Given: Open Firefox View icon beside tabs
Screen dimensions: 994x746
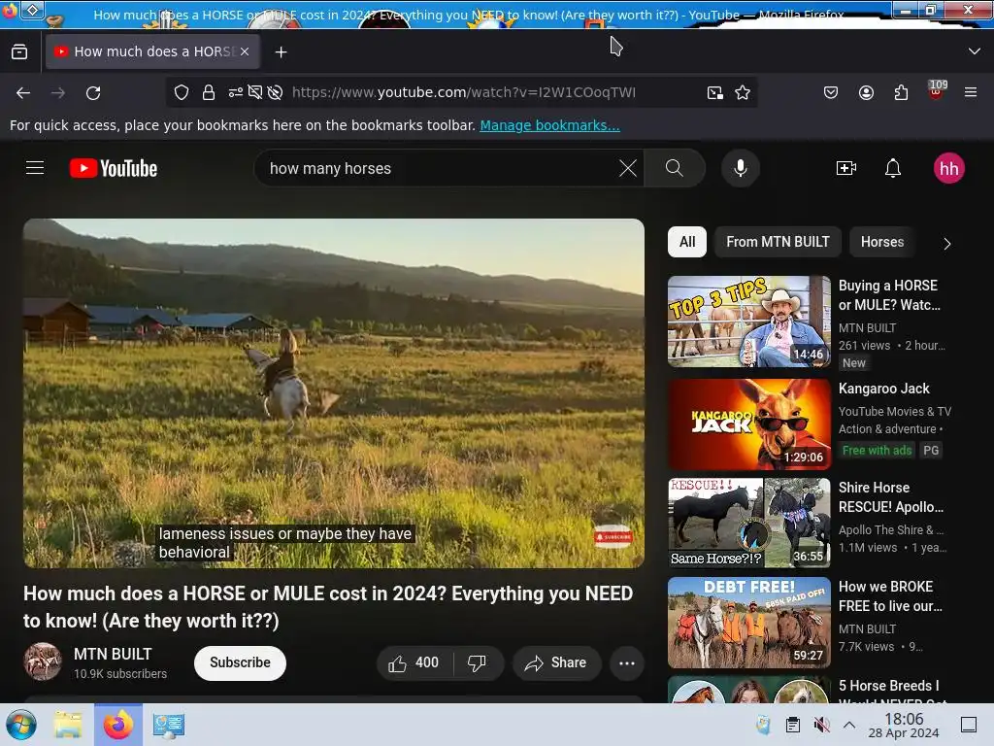Looking at the screenshot, I should [19, 51].
